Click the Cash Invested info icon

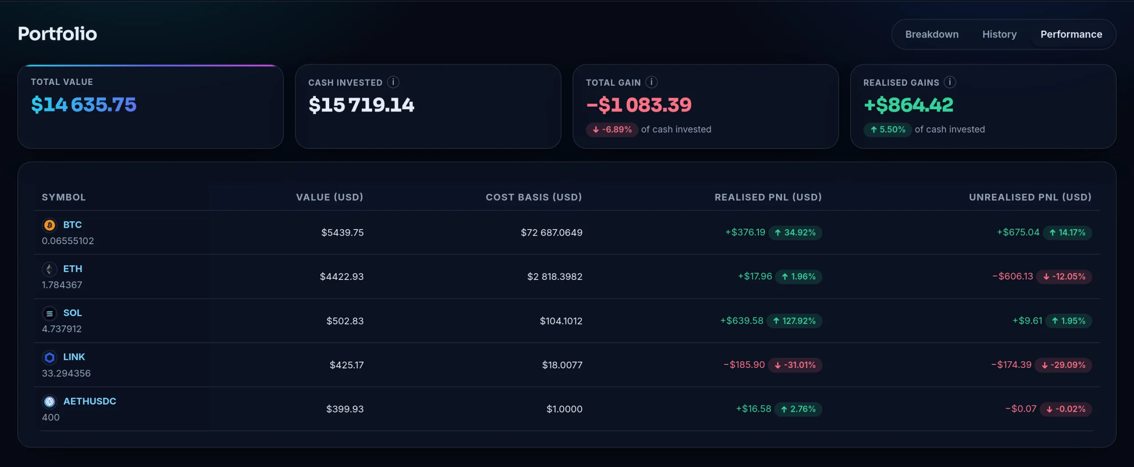(393, 82)
